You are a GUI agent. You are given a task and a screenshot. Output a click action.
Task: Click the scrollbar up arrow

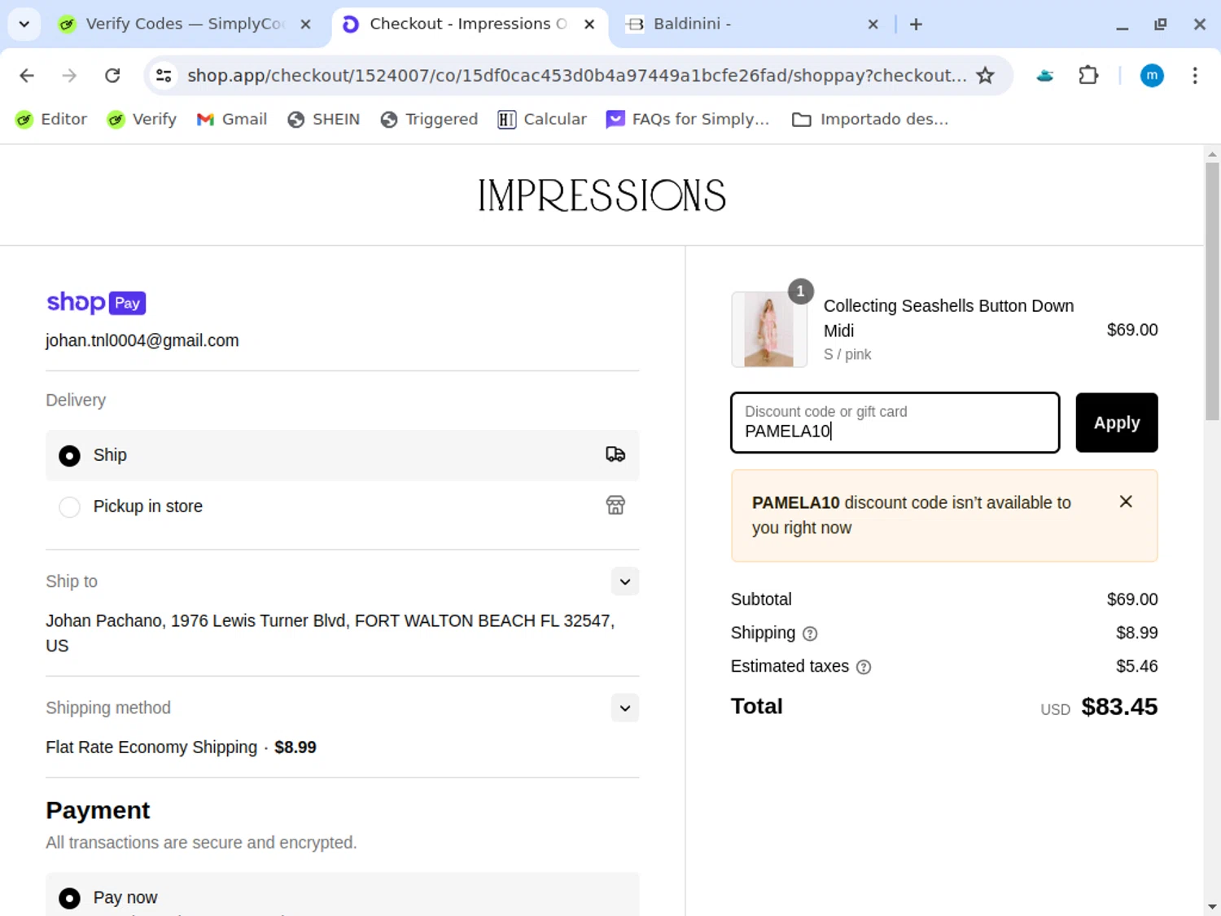click(x=1212, y=154)
